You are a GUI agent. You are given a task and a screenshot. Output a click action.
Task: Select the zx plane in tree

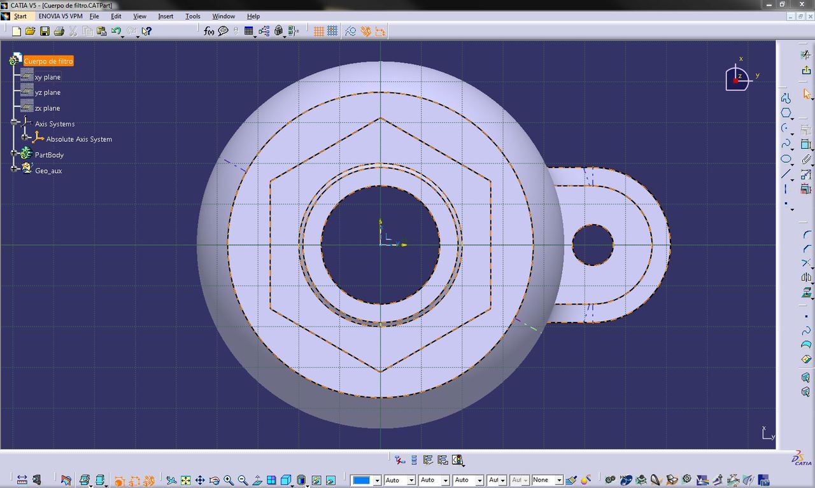pos(48,108)
